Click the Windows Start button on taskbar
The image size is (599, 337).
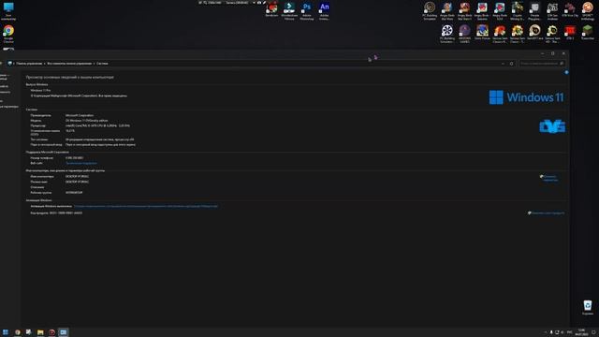pos(6,332)
